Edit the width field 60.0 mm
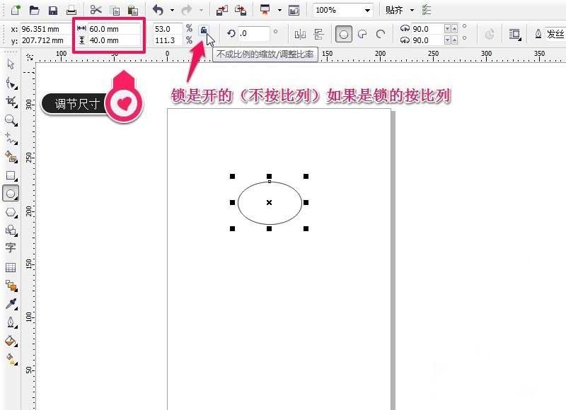The width and height of the screenshot is (566, 410). (x=114, y=29)
